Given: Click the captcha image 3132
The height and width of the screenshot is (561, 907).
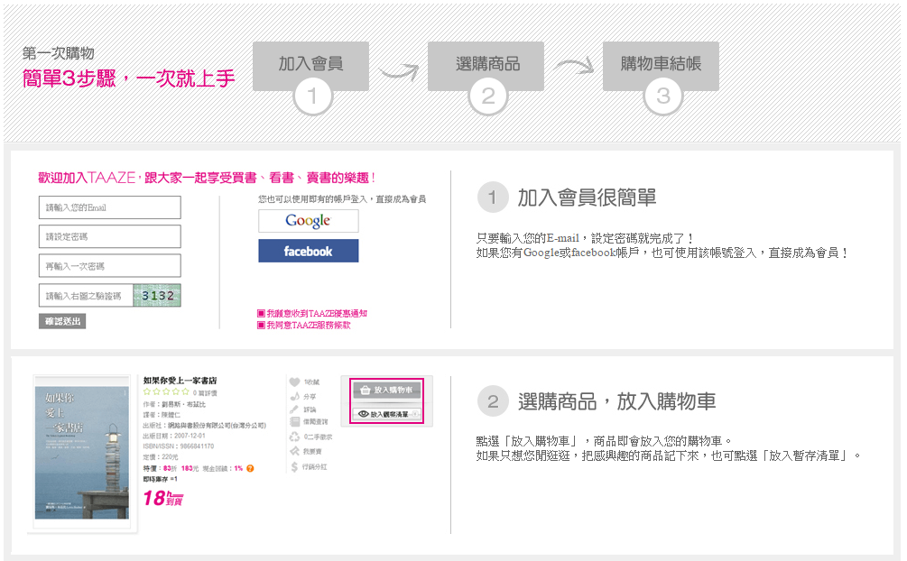Looking at the screenshot, I should tap(157, 296).
